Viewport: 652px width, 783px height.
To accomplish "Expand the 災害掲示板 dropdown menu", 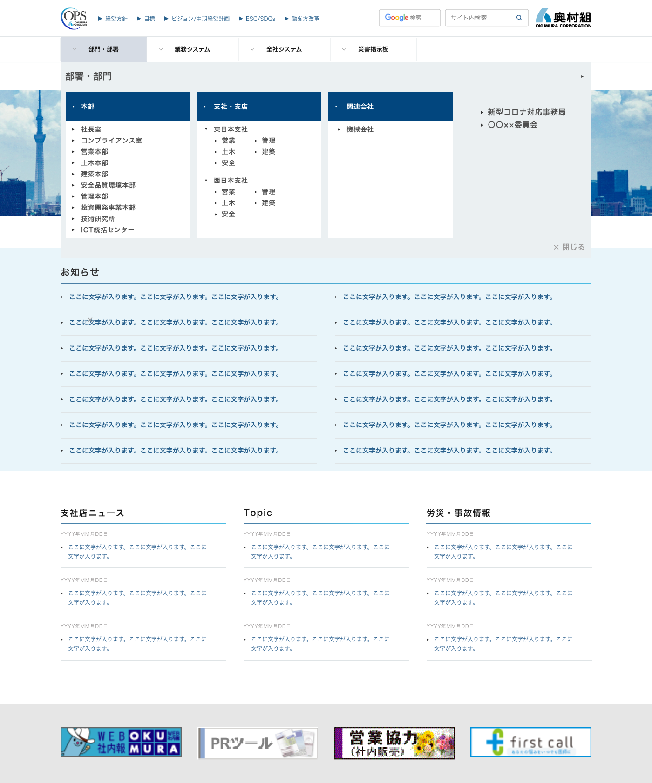I will point(373,49).
